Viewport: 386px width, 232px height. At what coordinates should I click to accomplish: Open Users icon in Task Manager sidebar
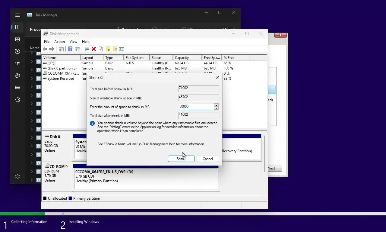(x=17, y=76)
